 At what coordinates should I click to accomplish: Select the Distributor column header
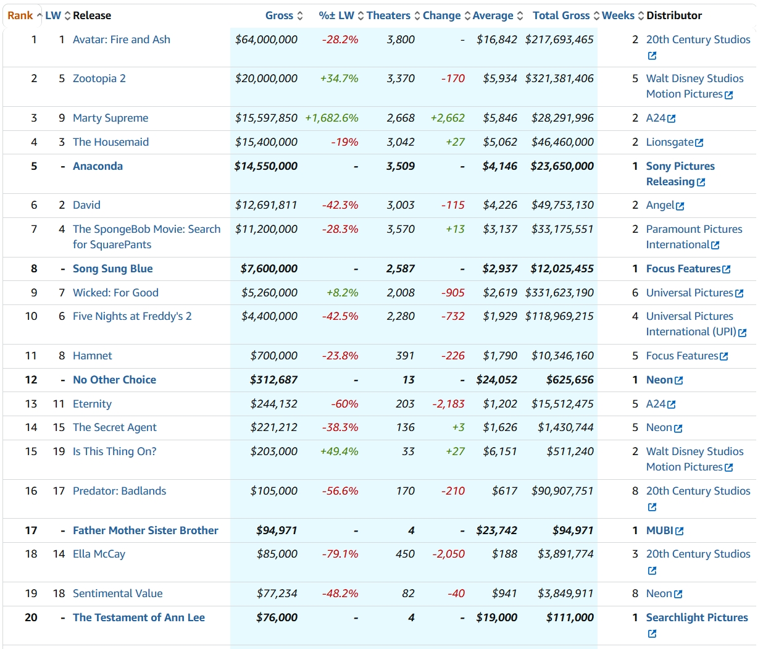[673, 16]
